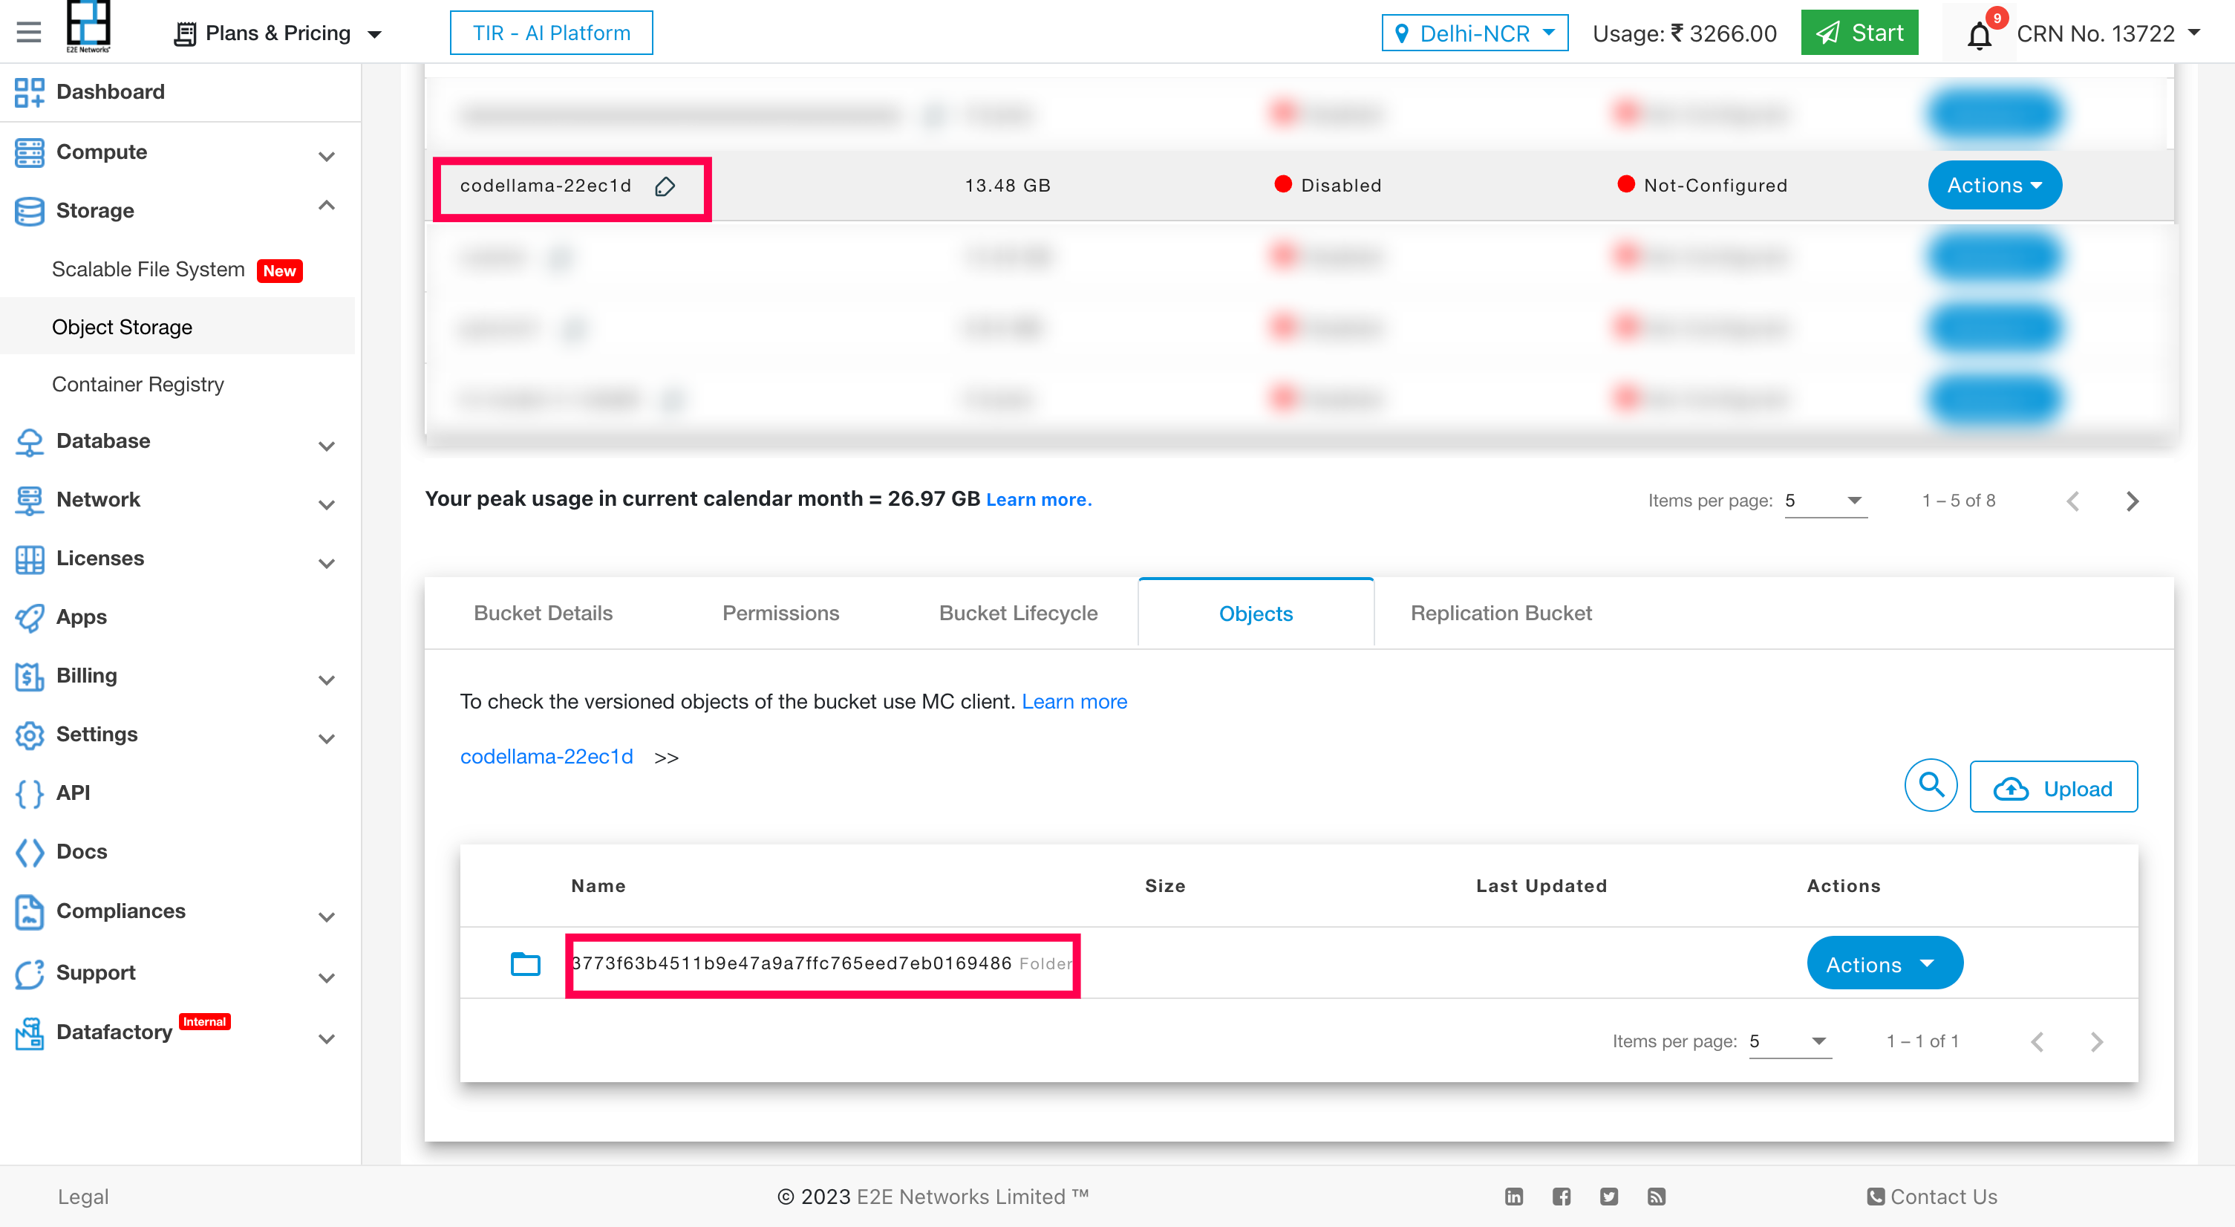Go to next page of buckets
2235x1227 pixels.
pos(2132,501)
